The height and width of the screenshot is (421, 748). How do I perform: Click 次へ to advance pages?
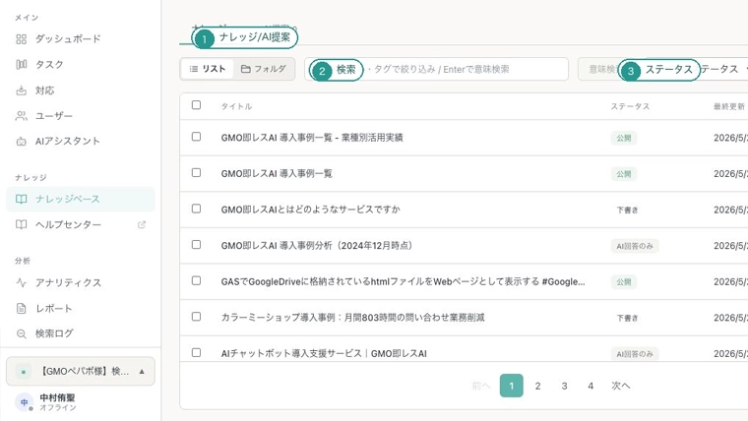621,386
